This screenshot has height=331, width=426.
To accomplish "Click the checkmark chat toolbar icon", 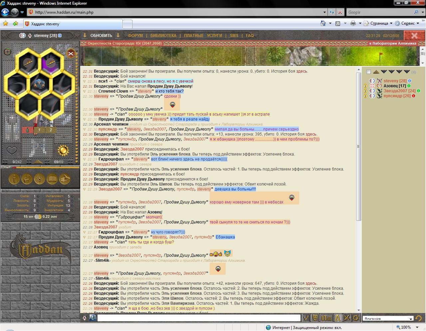I will click(306, 318).
